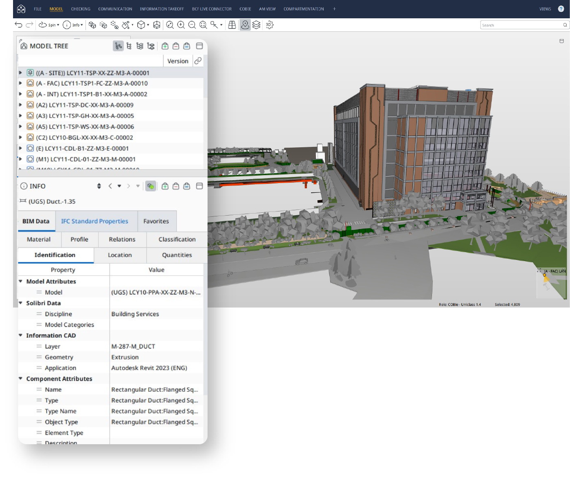
Task: Click the floor plan grid icon
Action: (232, 25)
